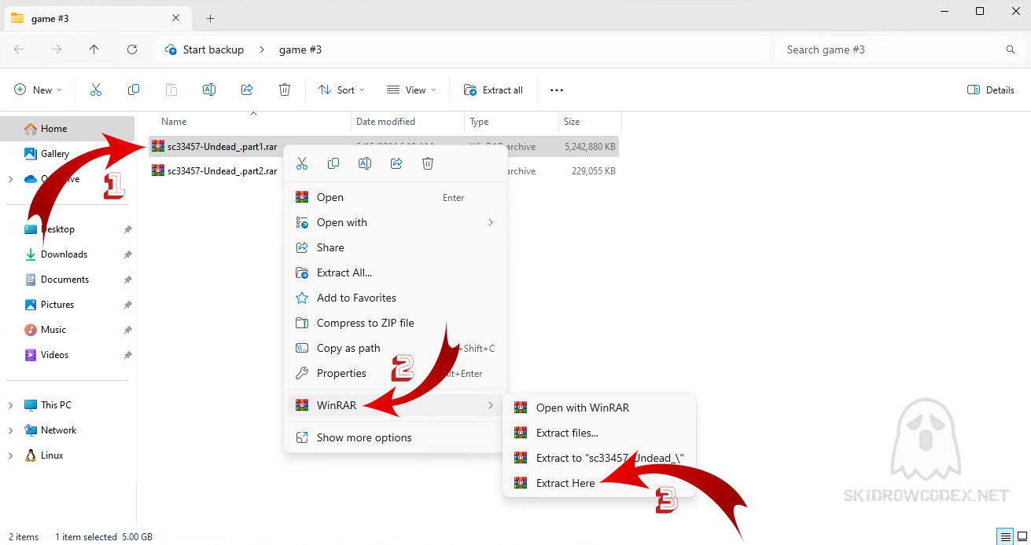Click the Refresh icon beside the address bar
Viewport: 1031px width, 545px height.
point(132,49)
